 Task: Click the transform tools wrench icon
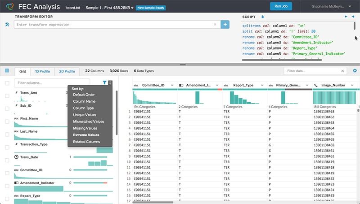pyautogui.click(x=7, y=24)
